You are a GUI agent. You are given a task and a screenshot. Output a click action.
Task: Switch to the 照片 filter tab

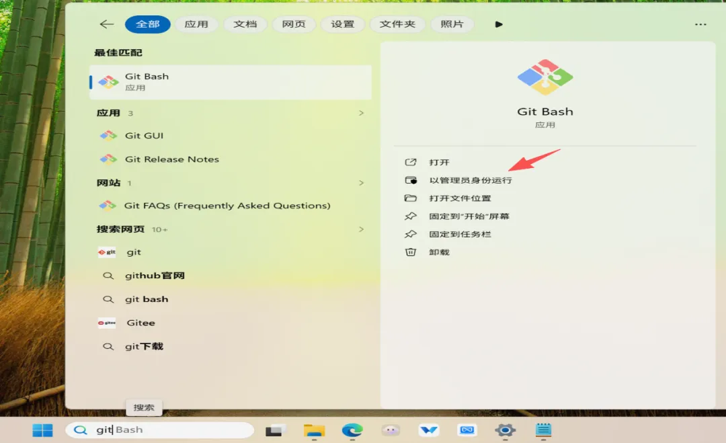(x=452, y=24)
